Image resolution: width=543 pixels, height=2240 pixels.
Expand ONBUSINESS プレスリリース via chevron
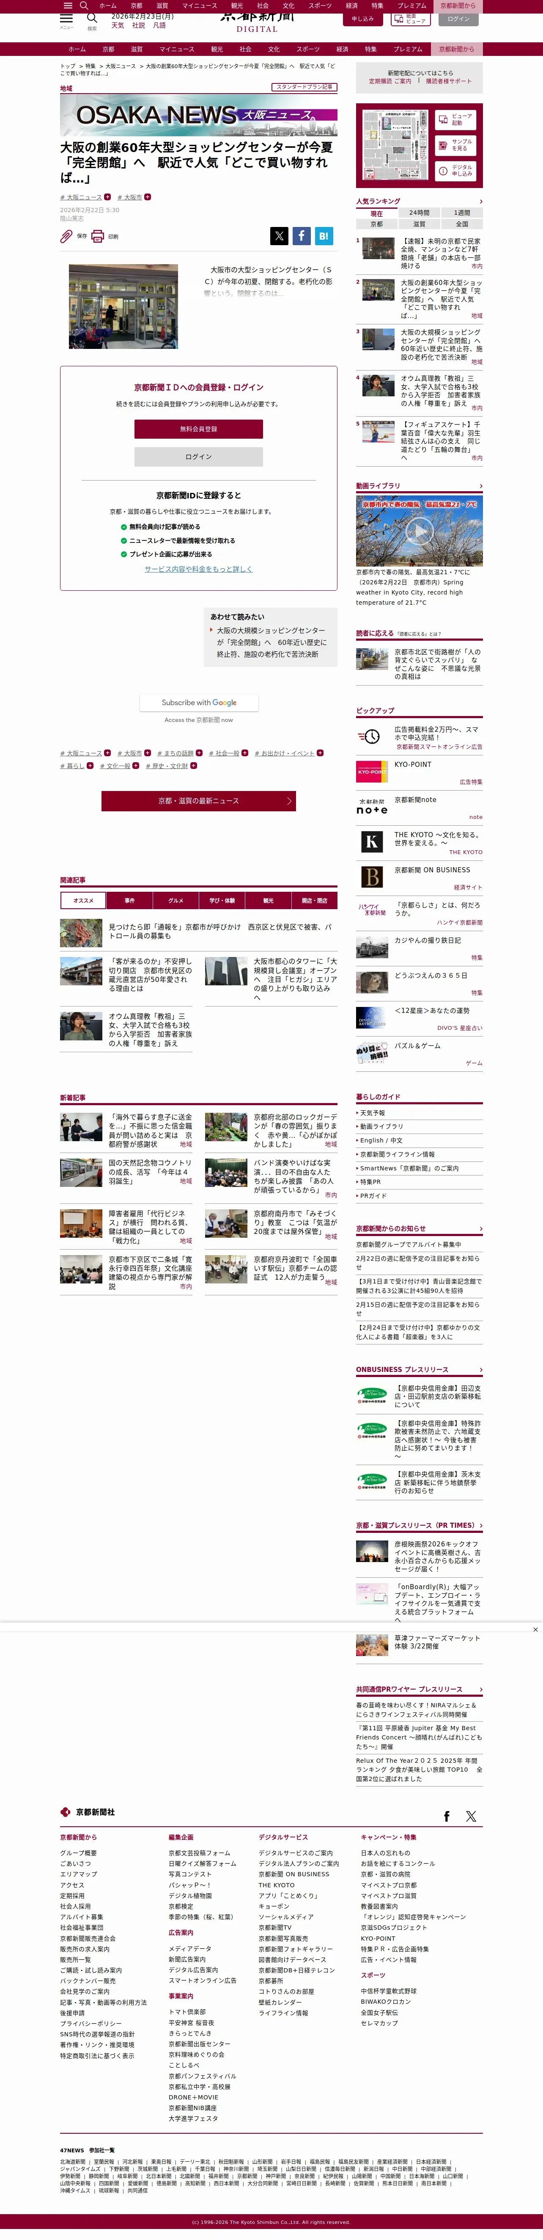[x=480, y=1369]
